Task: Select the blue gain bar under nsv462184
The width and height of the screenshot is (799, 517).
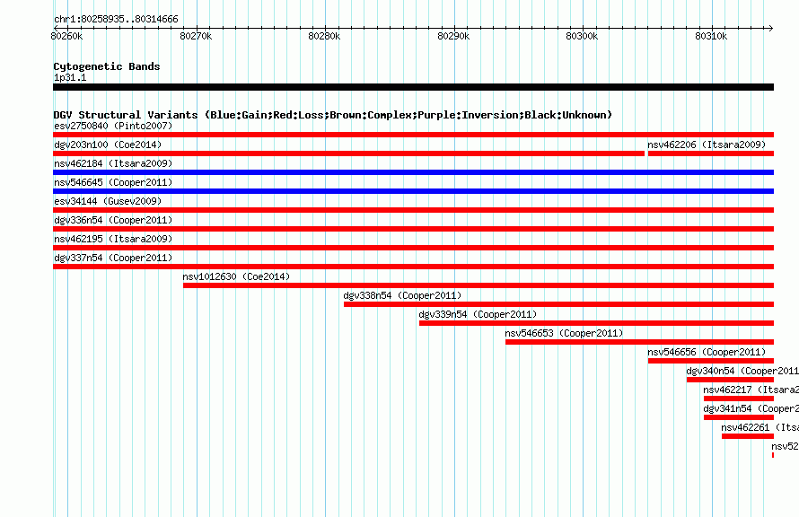Action: (x=413, y=172)
